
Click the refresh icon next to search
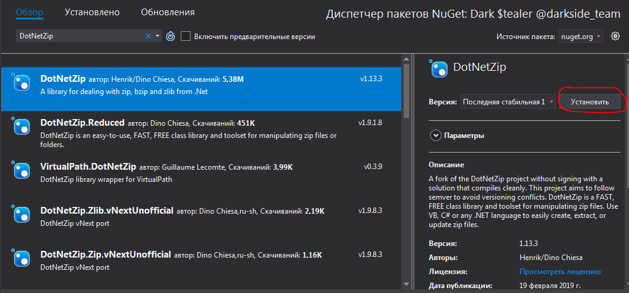170,37
